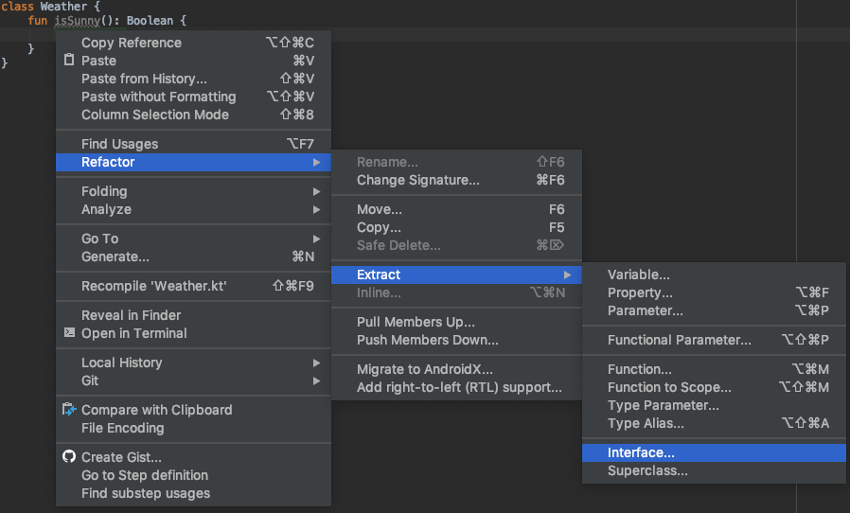Choose Type Alias... option
Image resolution: width=850 pixels, height=513 pixels.
[x=646, y=423]
